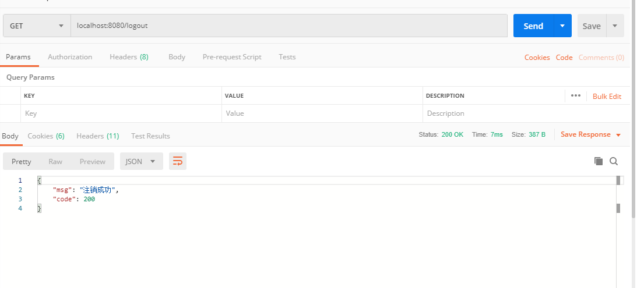This screenshot has width=637, height=288.
Task: Click the "msg" key in JSON response
Action: click(62, 190)
